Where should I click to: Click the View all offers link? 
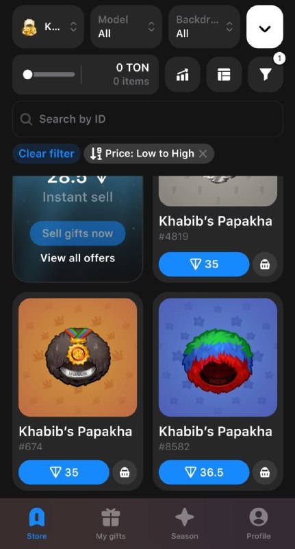[77, 258]
